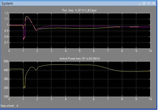Click the yellow voltage overshoot peak near 1.15 pu

(27, 16)
